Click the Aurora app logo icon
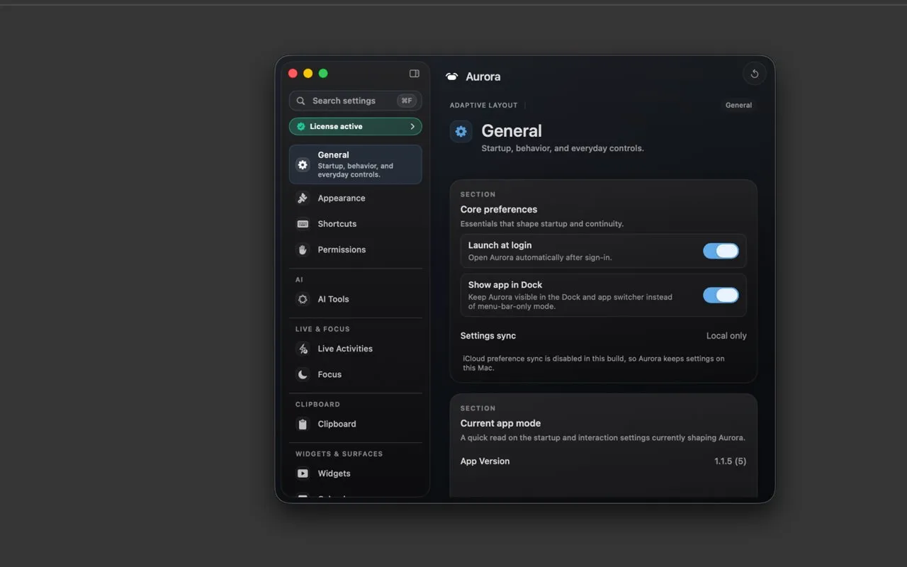This screenshot has height=567, width=907. tap(452, 77)
